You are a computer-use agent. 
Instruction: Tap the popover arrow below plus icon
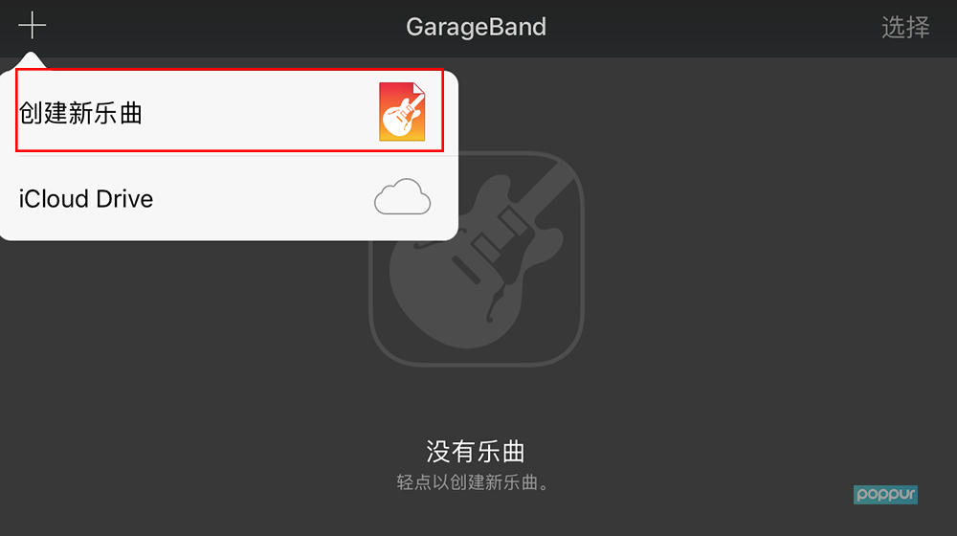pyautogui.click(x=32, y=61)
